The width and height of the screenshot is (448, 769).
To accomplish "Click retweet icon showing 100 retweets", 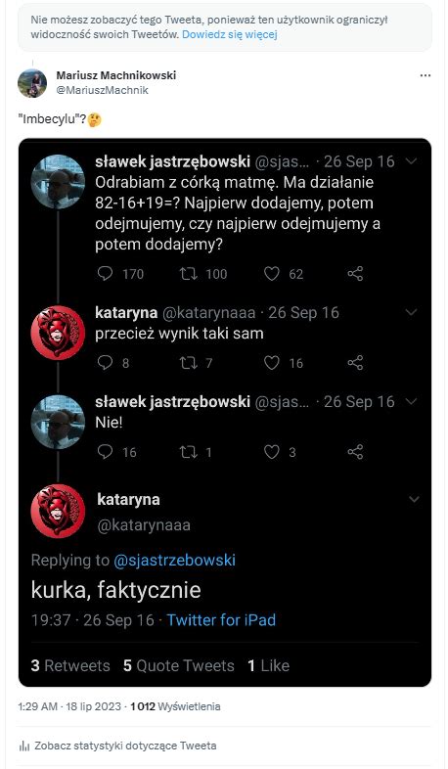I will coord(188,273).
